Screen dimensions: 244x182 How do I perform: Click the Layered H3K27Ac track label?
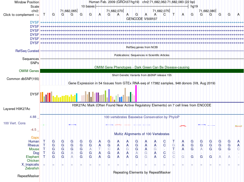[17, 109]
